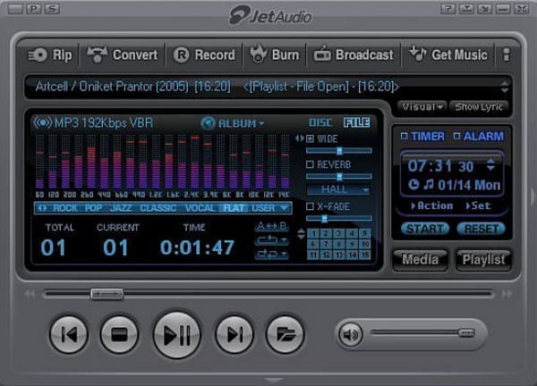The height and width of the screenshot is (386, 537).
Task: Click the fast-forward double-arrow icon
Action: pos(507,294)
